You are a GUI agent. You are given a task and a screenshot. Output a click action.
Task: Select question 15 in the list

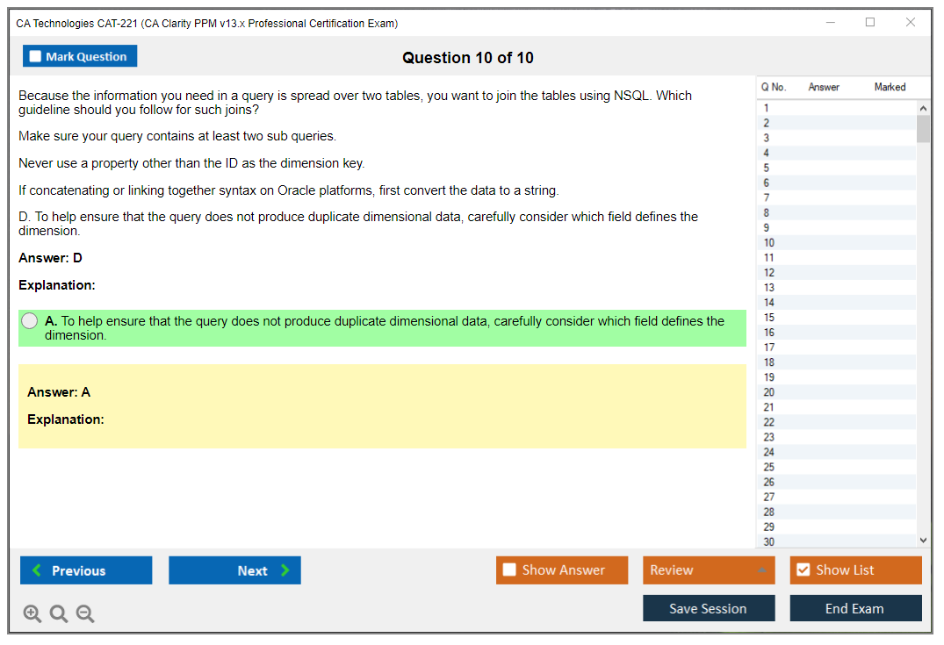point(769,318)
